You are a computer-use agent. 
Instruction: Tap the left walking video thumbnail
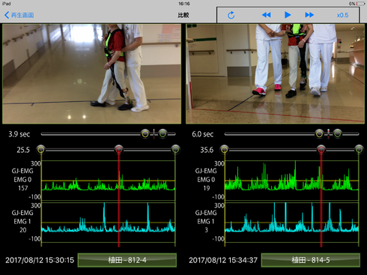tap(91, 73)
